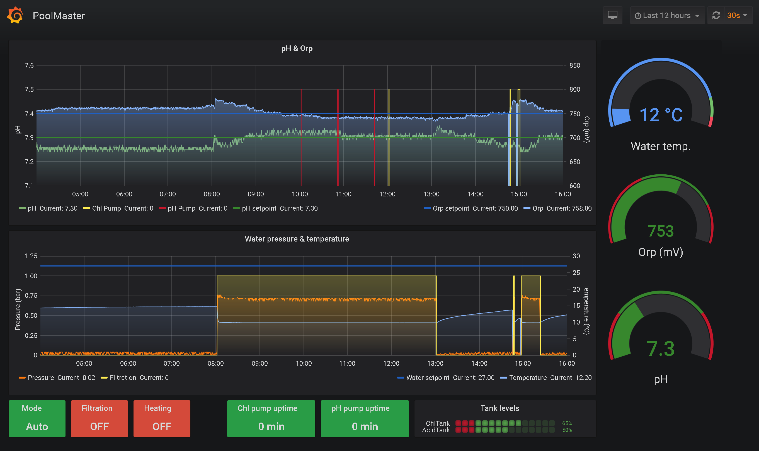This screenshot has height=451, width=759.
Task: Click the Grafana logo icon
Action: pyautogui.click(x=15, y=15)
